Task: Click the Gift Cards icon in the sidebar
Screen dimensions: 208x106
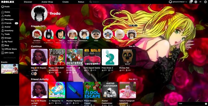Action: [x=3, y=53]
